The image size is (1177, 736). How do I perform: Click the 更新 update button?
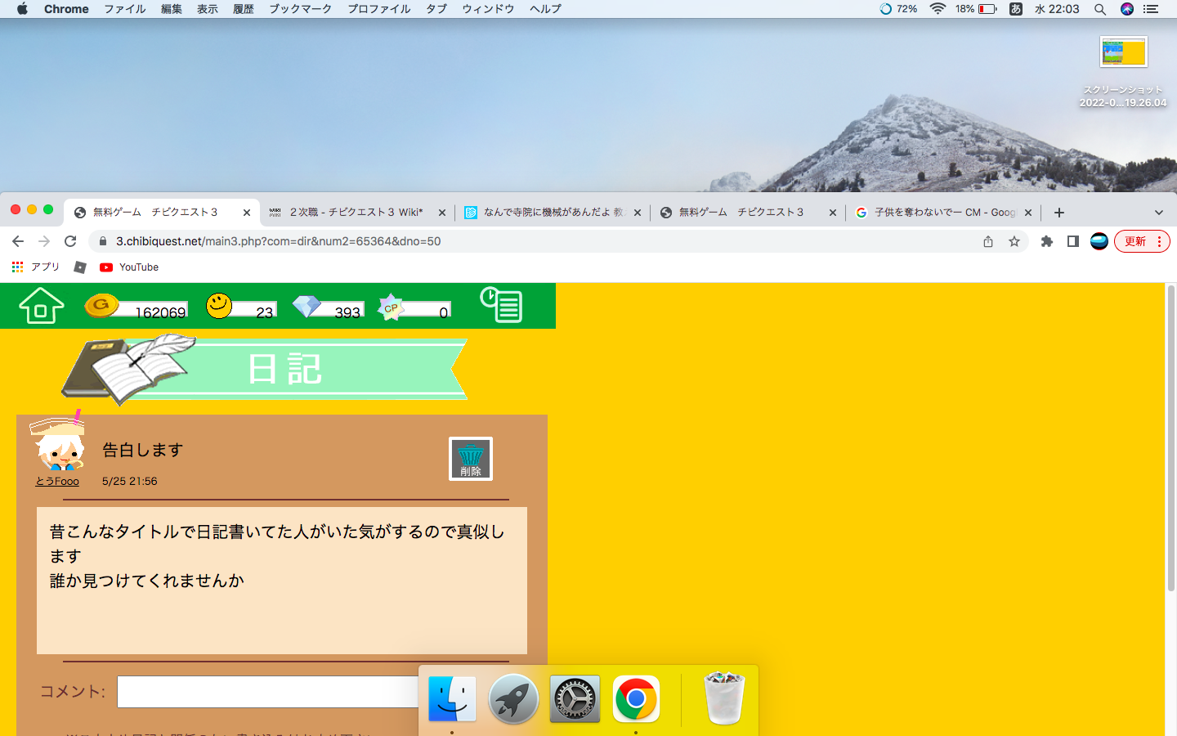pyautogui.click(x=1142, y=241)
